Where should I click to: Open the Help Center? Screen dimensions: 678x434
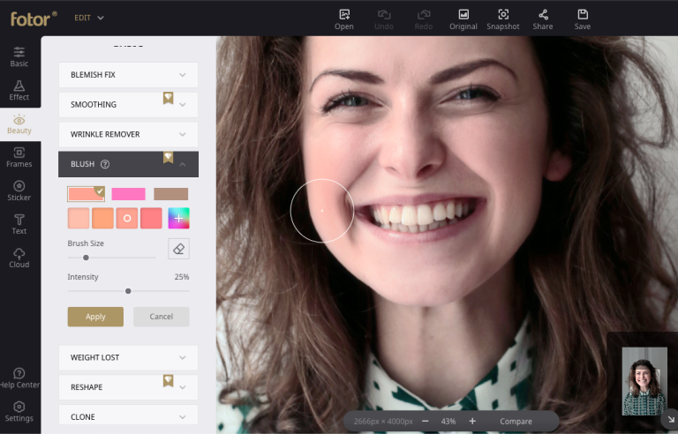point(19,378)
